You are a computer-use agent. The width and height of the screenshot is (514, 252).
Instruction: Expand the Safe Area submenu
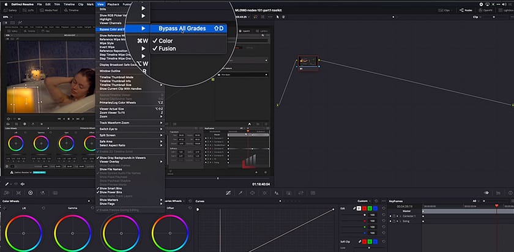coord(130,141)
